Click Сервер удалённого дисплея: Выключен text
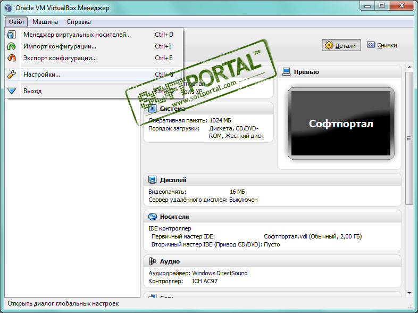This screenshot has width=418, height=313. point(203,200)
